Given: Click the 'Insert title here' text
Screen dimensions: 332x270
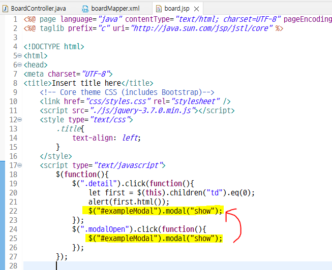Looking at the screenshot, I should (x=86, y=83).
